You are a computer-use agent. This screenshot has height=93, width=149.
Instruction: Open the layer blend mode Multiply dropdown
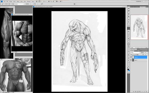pyautogui.click(x=135, y=53)
